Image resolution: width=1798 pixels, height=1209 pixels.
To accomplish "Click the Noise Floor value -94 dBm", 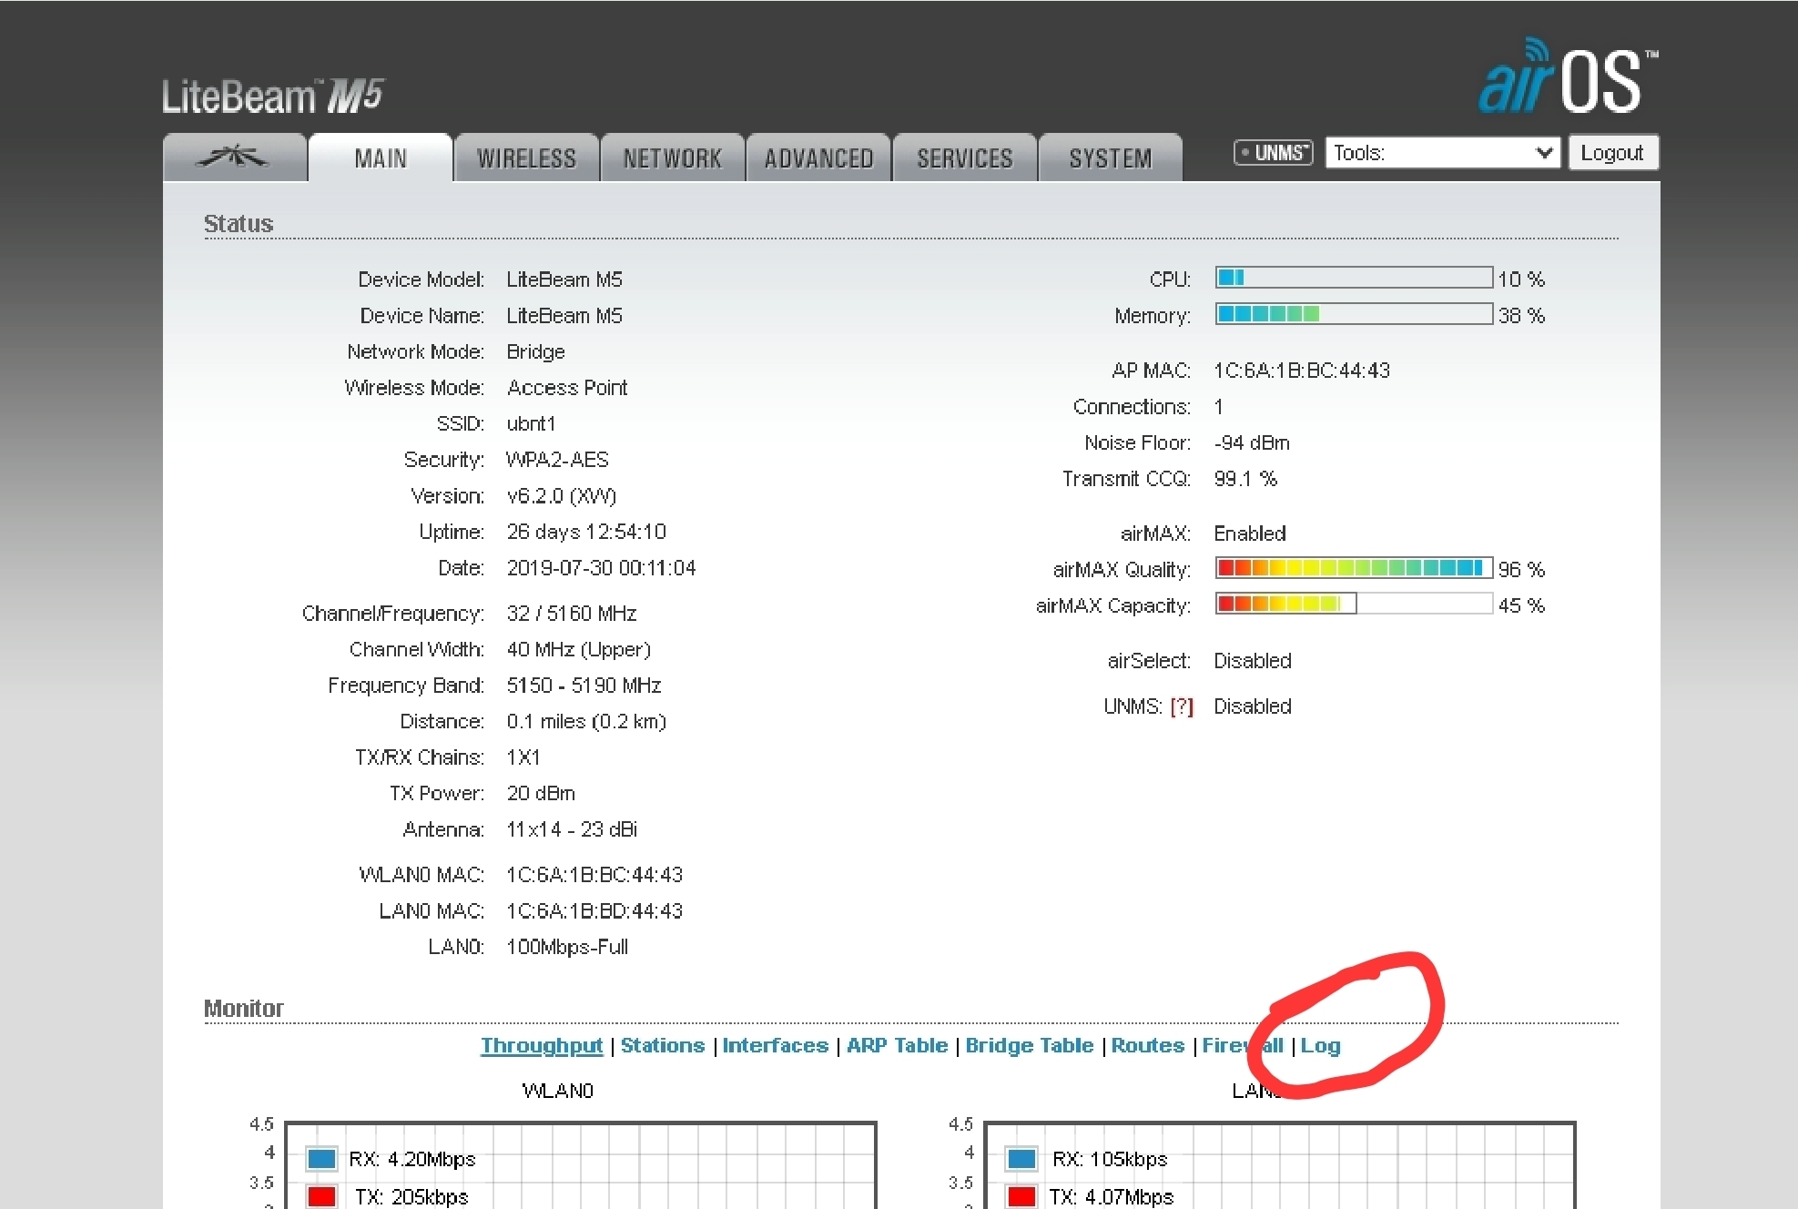I will coord(1252,443).
